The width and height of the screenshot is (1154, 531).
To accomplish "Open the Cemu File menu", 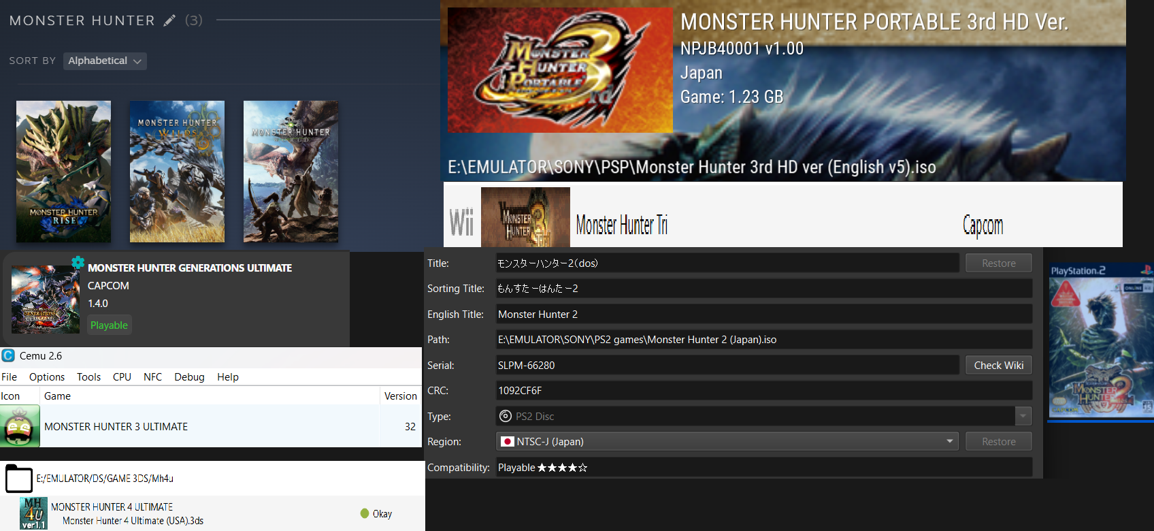I will pos(10,377).
